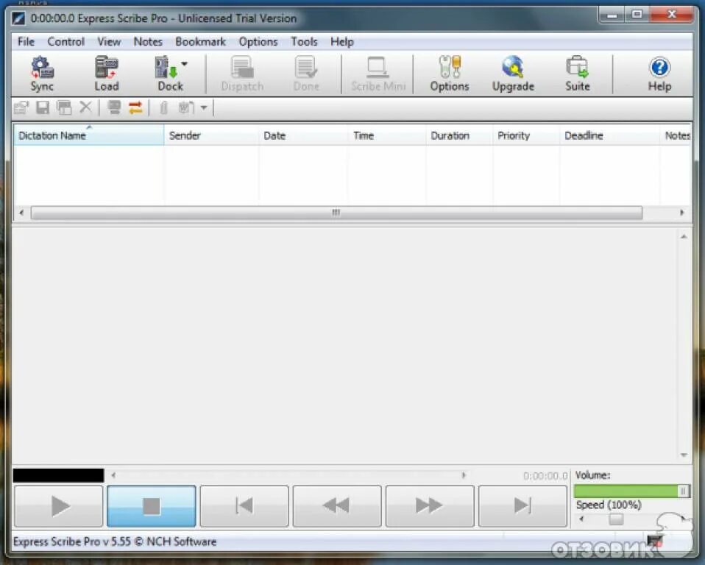Click the small open file icon
This screenshot has height=565, width=705.
tap(21, 108)
